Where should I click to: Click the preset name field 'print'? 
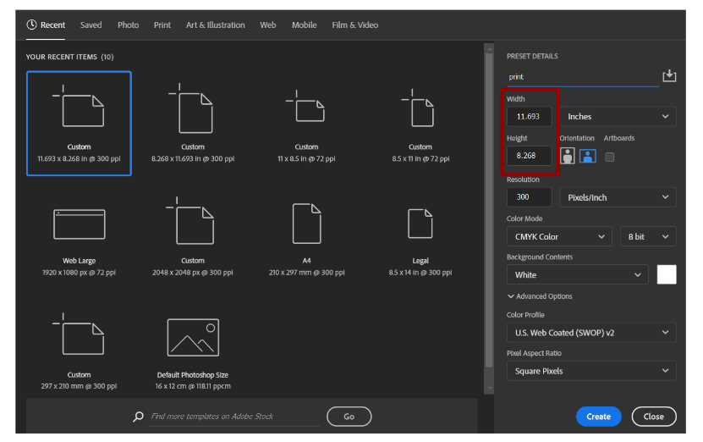pos(582,77)
